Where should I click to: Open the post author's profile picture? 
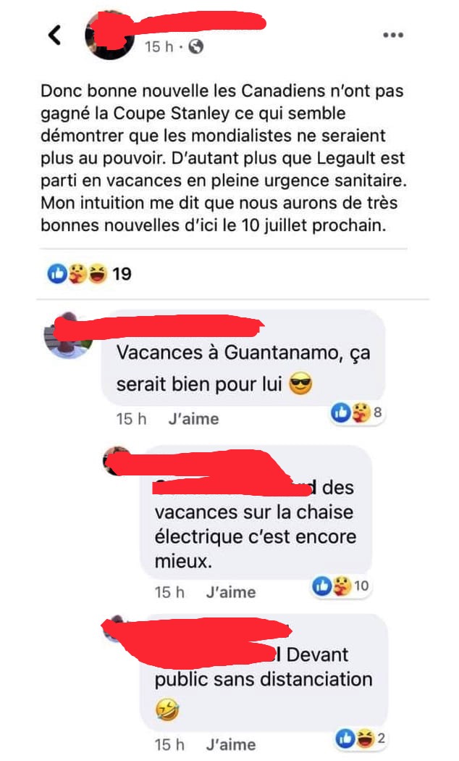(108, 36)
